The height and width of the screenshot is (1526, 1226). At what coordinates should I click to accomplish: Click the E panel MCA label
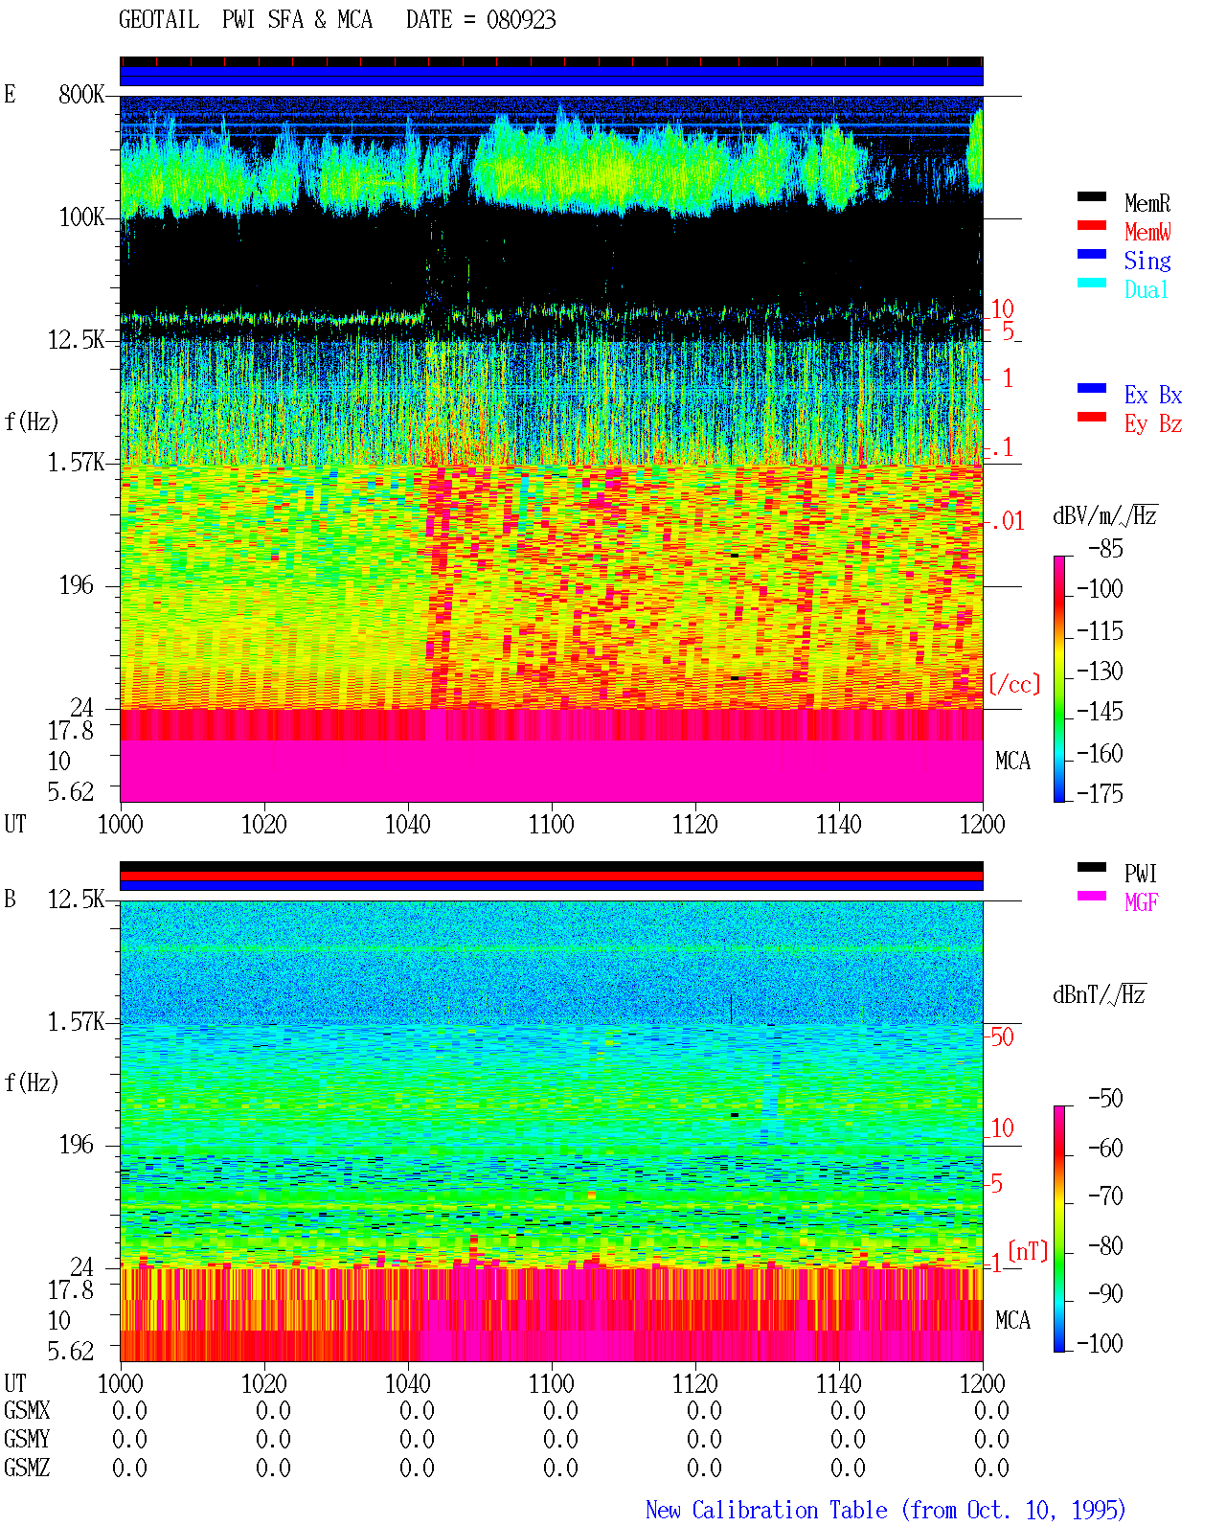coord(1012,762)
